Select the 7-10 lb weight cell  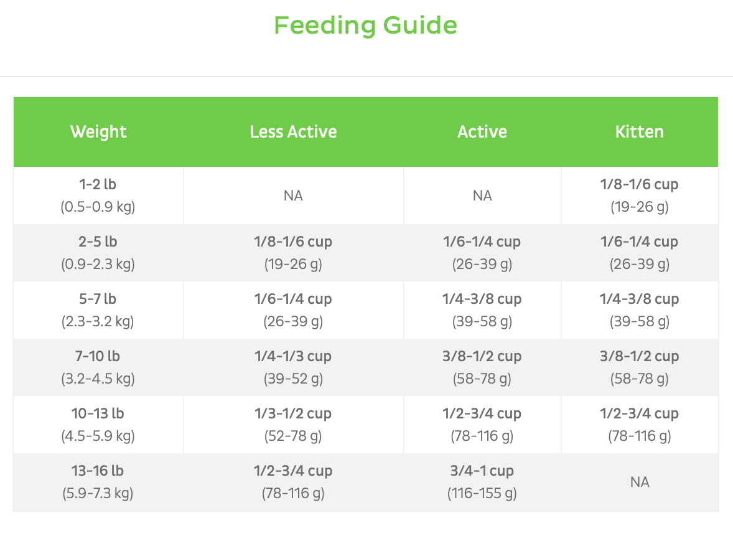point(98,367)
